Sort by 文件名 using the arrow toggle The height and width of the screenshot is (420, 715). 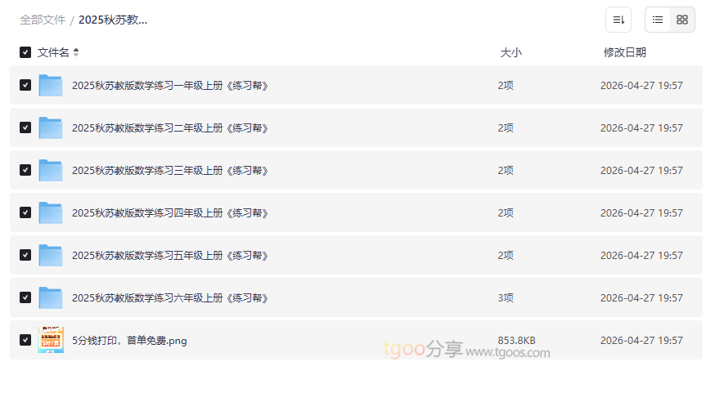tap(76, 52)
